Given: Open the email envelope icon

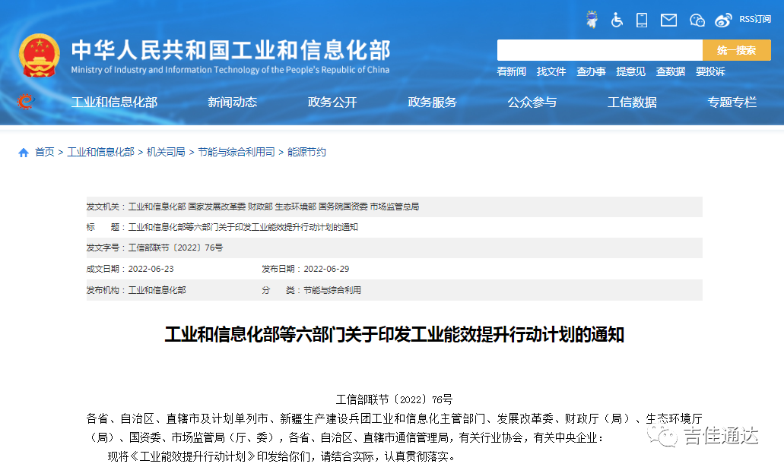Looking at the screenshot, I should 668,20.
